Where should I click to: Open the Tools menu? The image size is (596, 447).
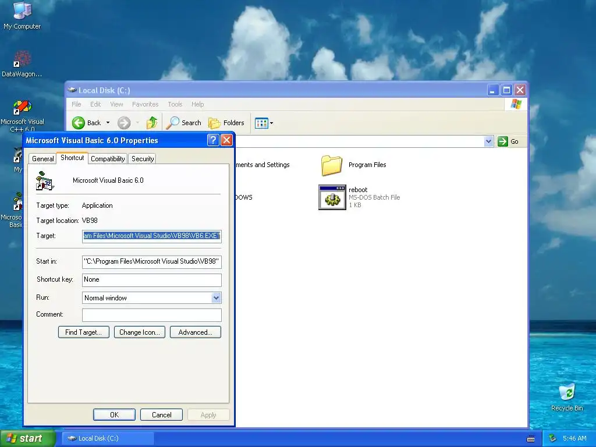(175, 104)
